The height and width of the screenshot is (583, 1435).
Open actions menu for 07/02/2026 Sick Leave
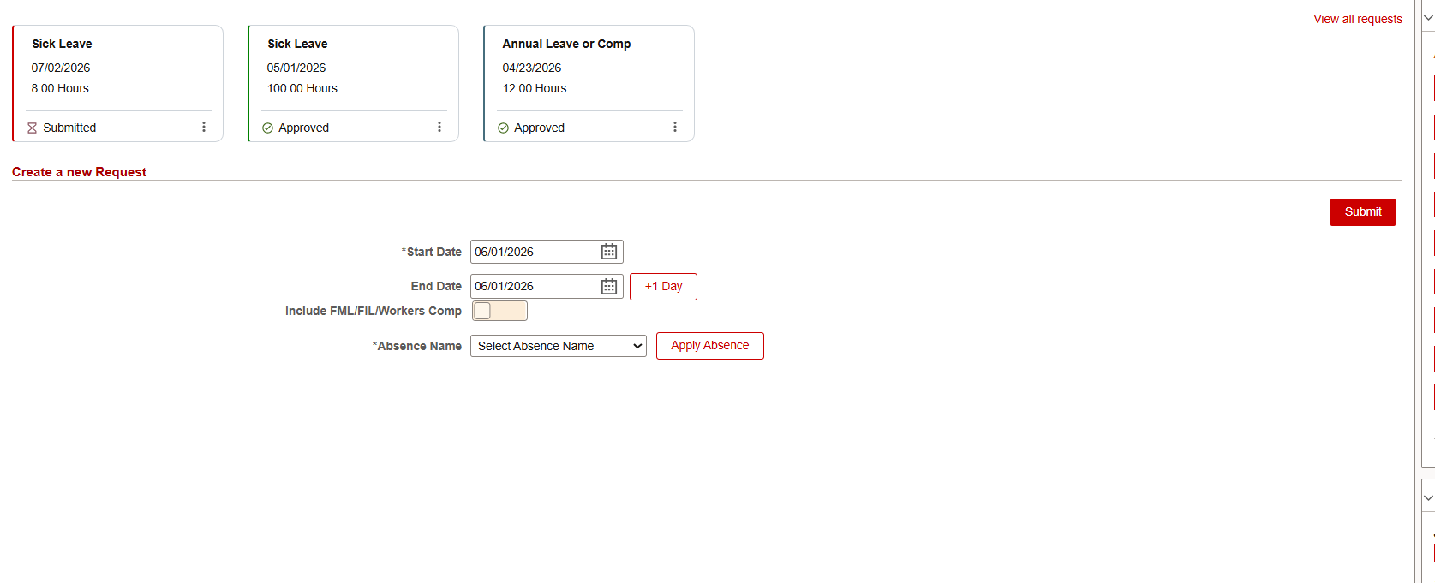coord(204,127)
